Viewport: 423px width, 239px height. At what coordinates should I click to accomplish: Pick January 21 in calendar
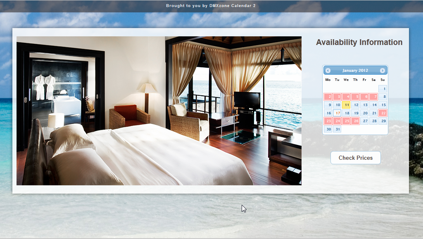click(x=373, y=113)
